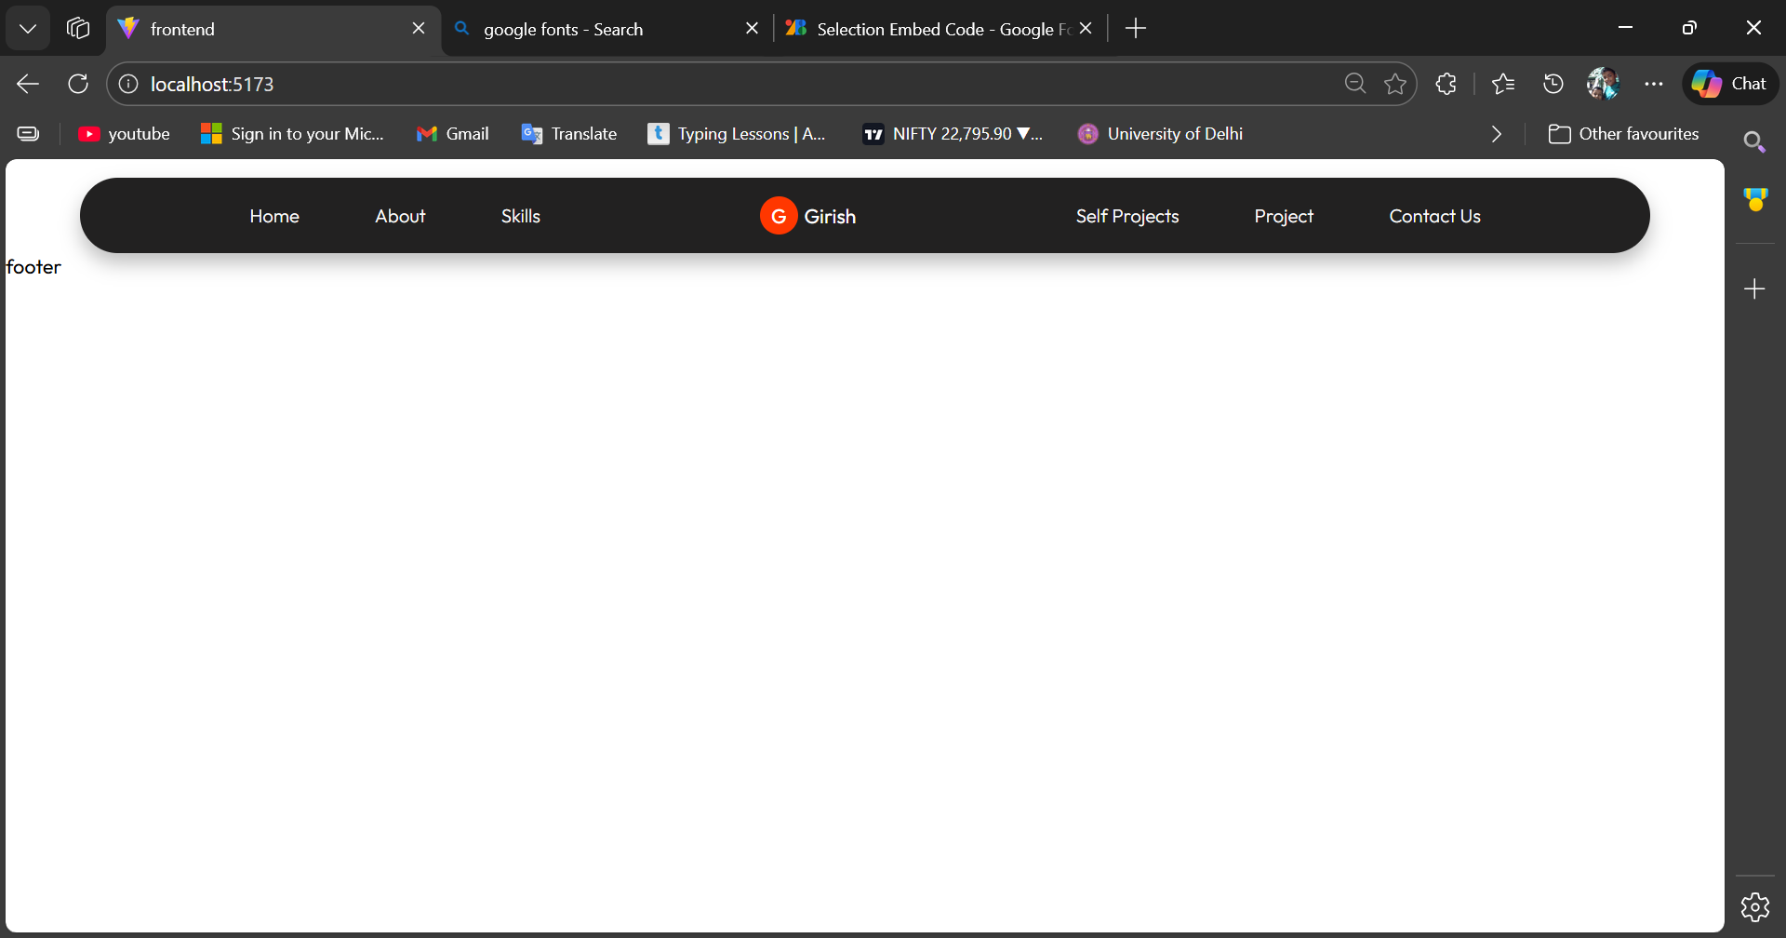The height and width of the screenshot is (938, 1786).
Task: Click the sidebar search magnifier icon
Action: (1754, 141)
